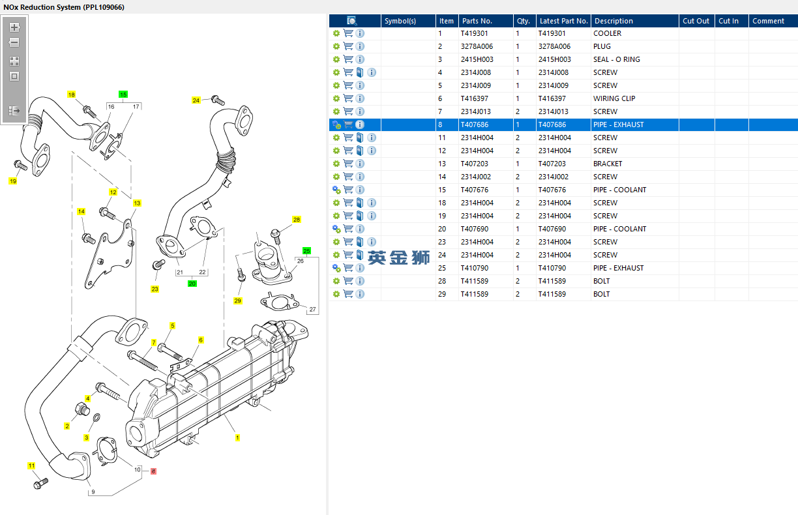Click the Cut Out column header
This screenshot has width=798, height=515.
pyautogui.click(x=696, y=21)
